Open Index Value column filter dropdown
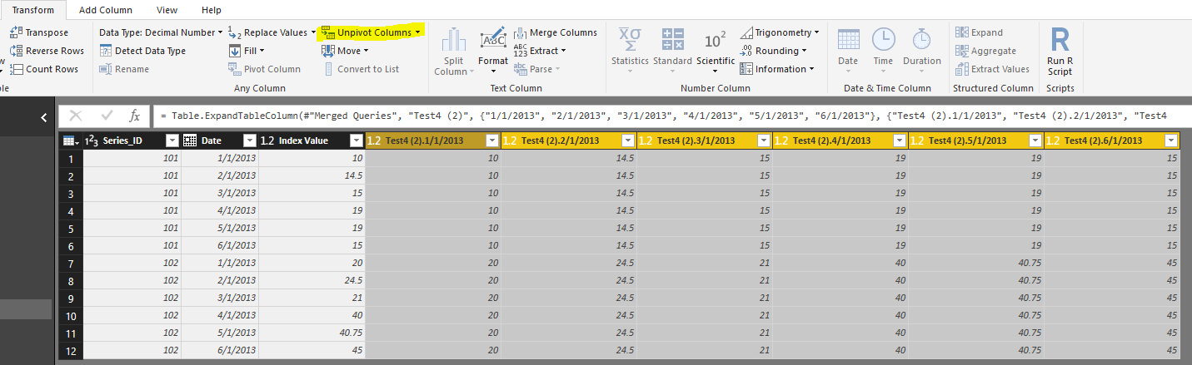The width and height of the screenshot is (1192, 365). coord(356,141)
